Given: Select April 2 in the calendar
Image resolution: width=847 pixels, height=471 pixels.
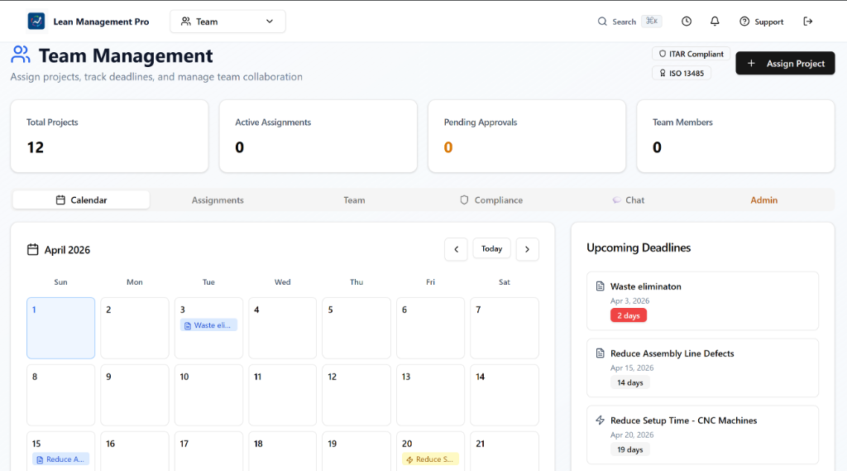Looking at the screenshot, I should click(x=135, y=328).
